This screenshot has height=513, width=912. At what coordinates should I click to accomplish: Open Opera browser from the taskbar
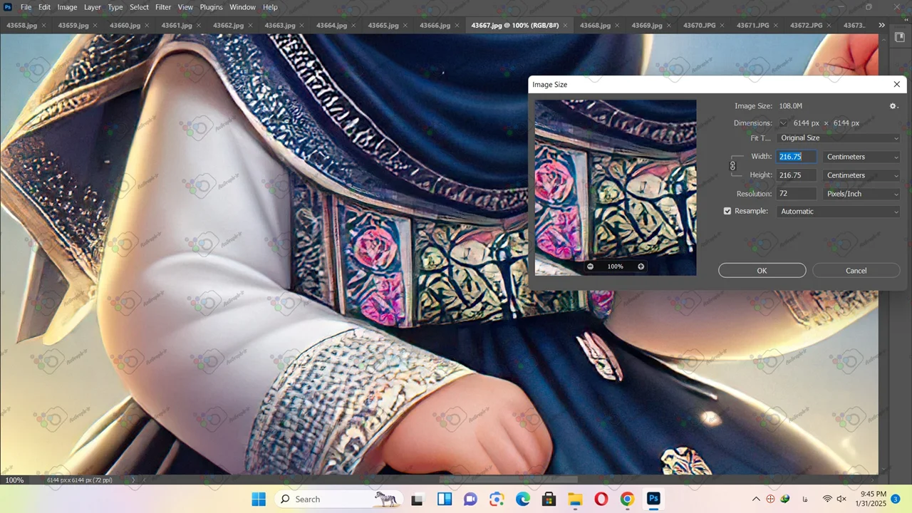601,499
